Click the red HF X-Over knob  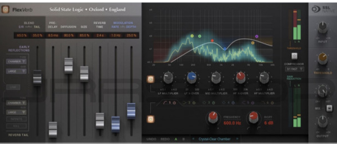pyautogui.click(x=241, y=77)
